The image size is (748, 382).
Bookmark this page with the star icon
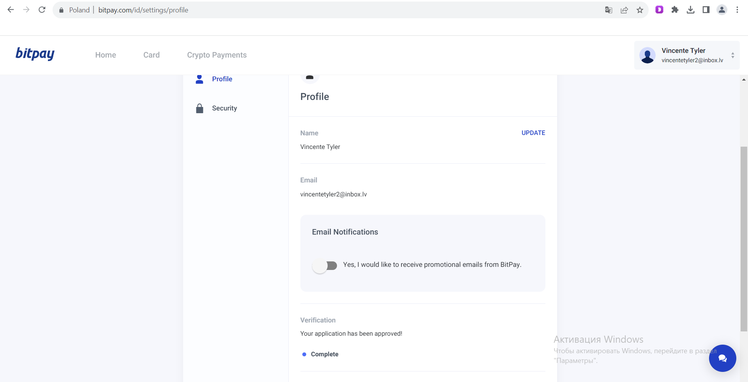(640, 10)
